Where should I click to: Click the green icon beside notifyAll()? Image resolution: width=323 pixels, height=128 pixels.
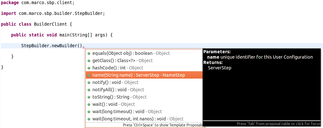tap(89, 90)
